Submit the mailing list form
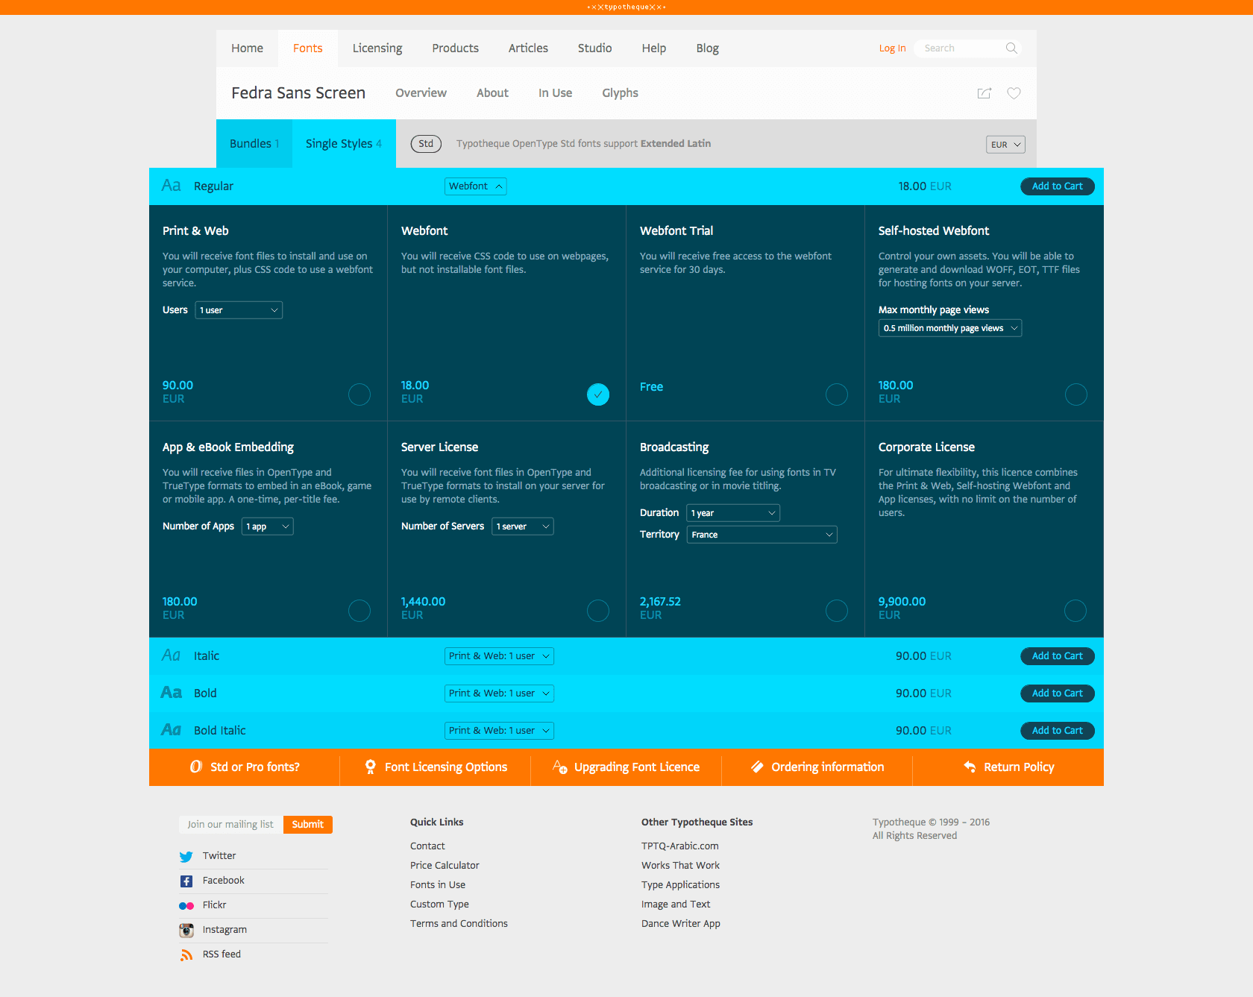 click(308, 825)
